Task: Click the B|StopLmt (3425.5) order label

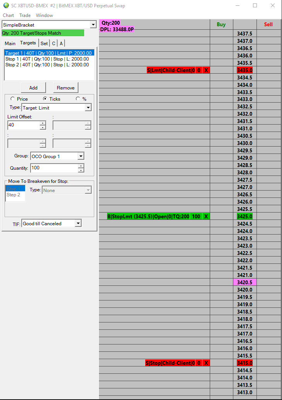Action: click(x=148, y=216)
